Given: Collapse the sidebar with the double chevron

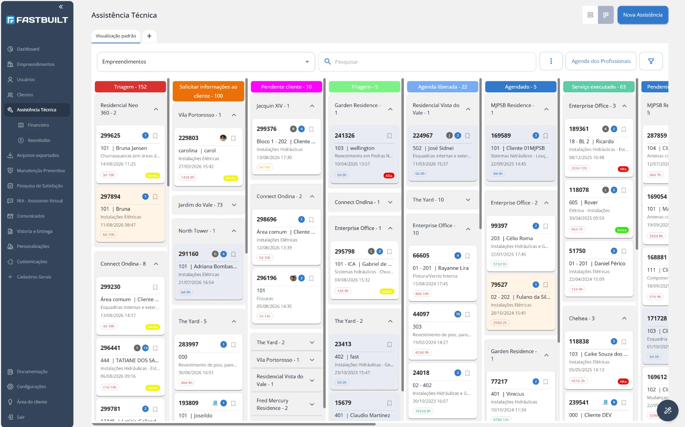Looking at the screenshot, I should point(61,6).
